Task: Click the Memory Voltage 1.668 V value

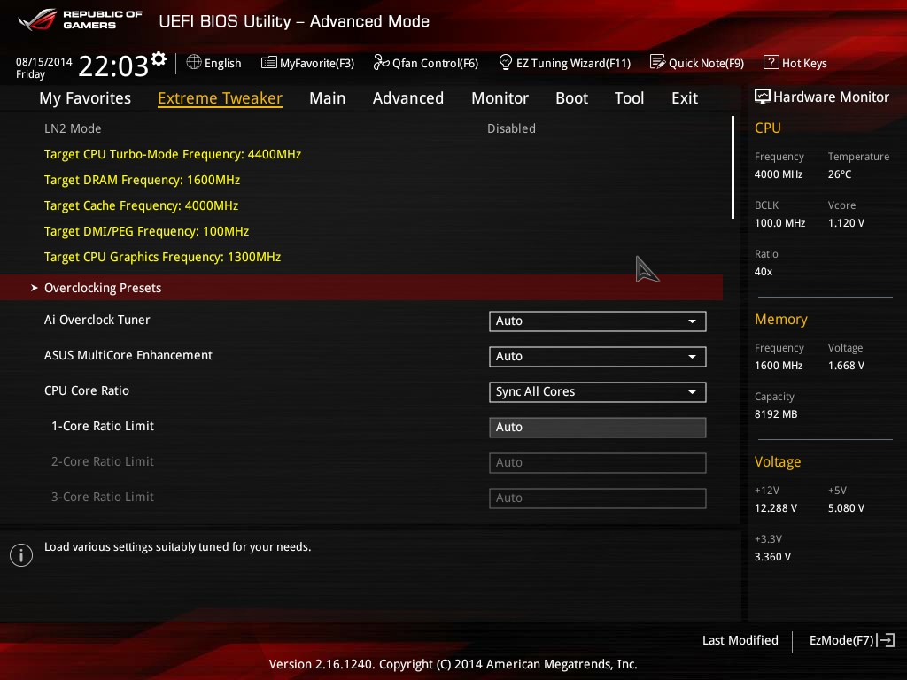Action: tap(846, 366)
